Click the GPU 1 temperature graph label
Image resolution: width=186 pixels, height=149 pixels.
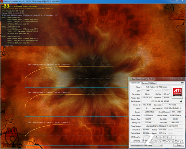[49, 122]
